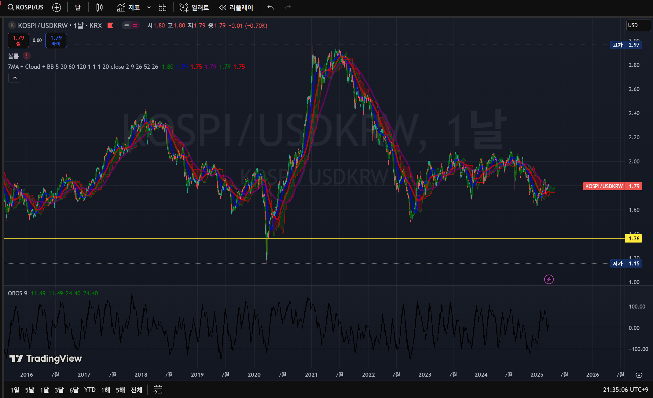Screen dimensions: 653x398
Task: Click the 얼러트 alert icon
Action: pyautogui.click(x=194, y=7)
